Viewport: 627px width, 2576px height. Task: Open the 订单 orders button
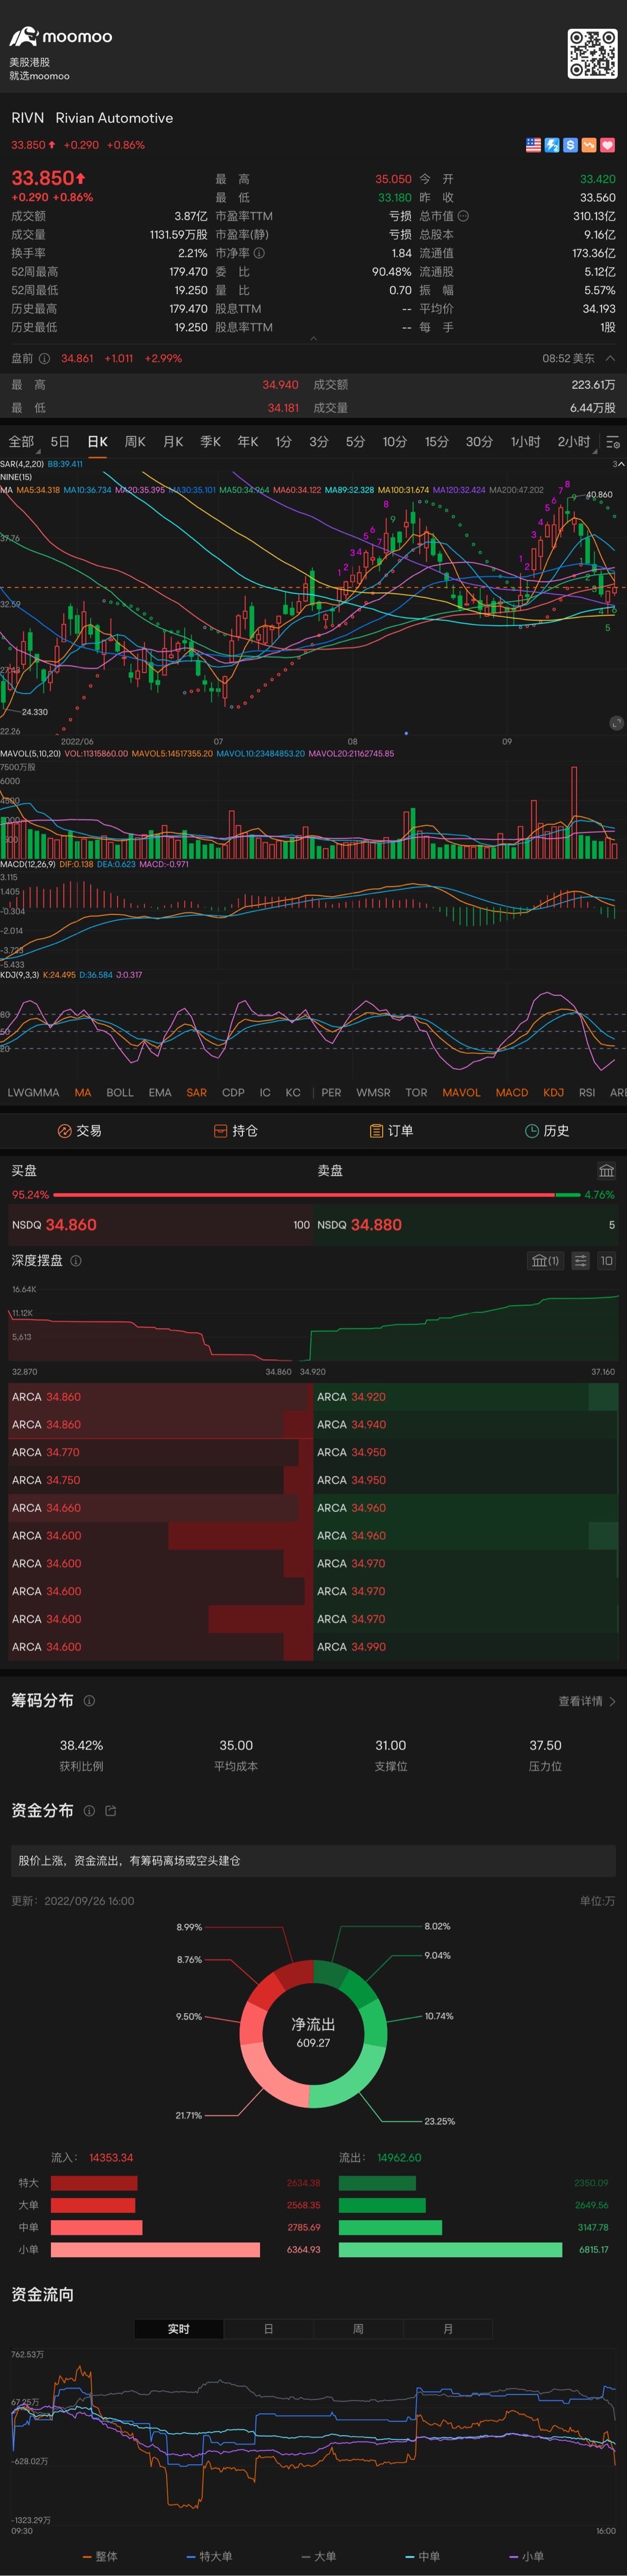tap(391, 1130)
